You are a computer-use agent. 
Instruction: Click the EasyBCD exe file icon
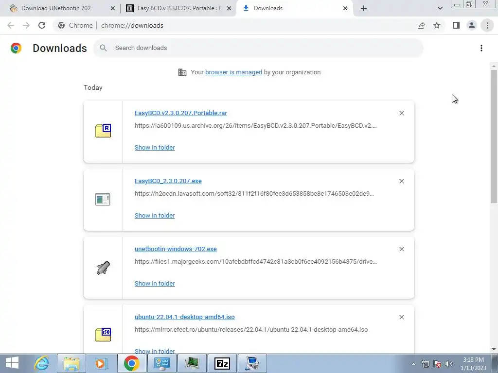[103, 199]
